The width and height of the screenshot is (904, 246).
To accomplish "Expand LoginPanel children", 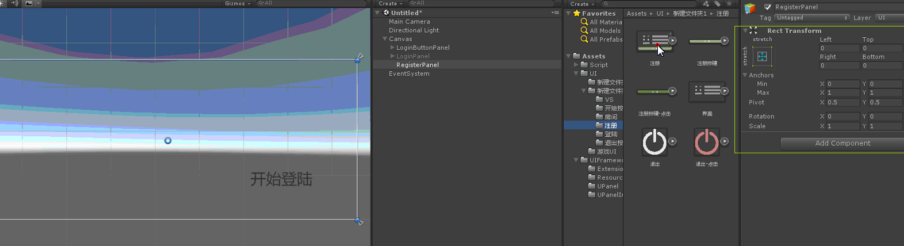I will pos(392,56).
